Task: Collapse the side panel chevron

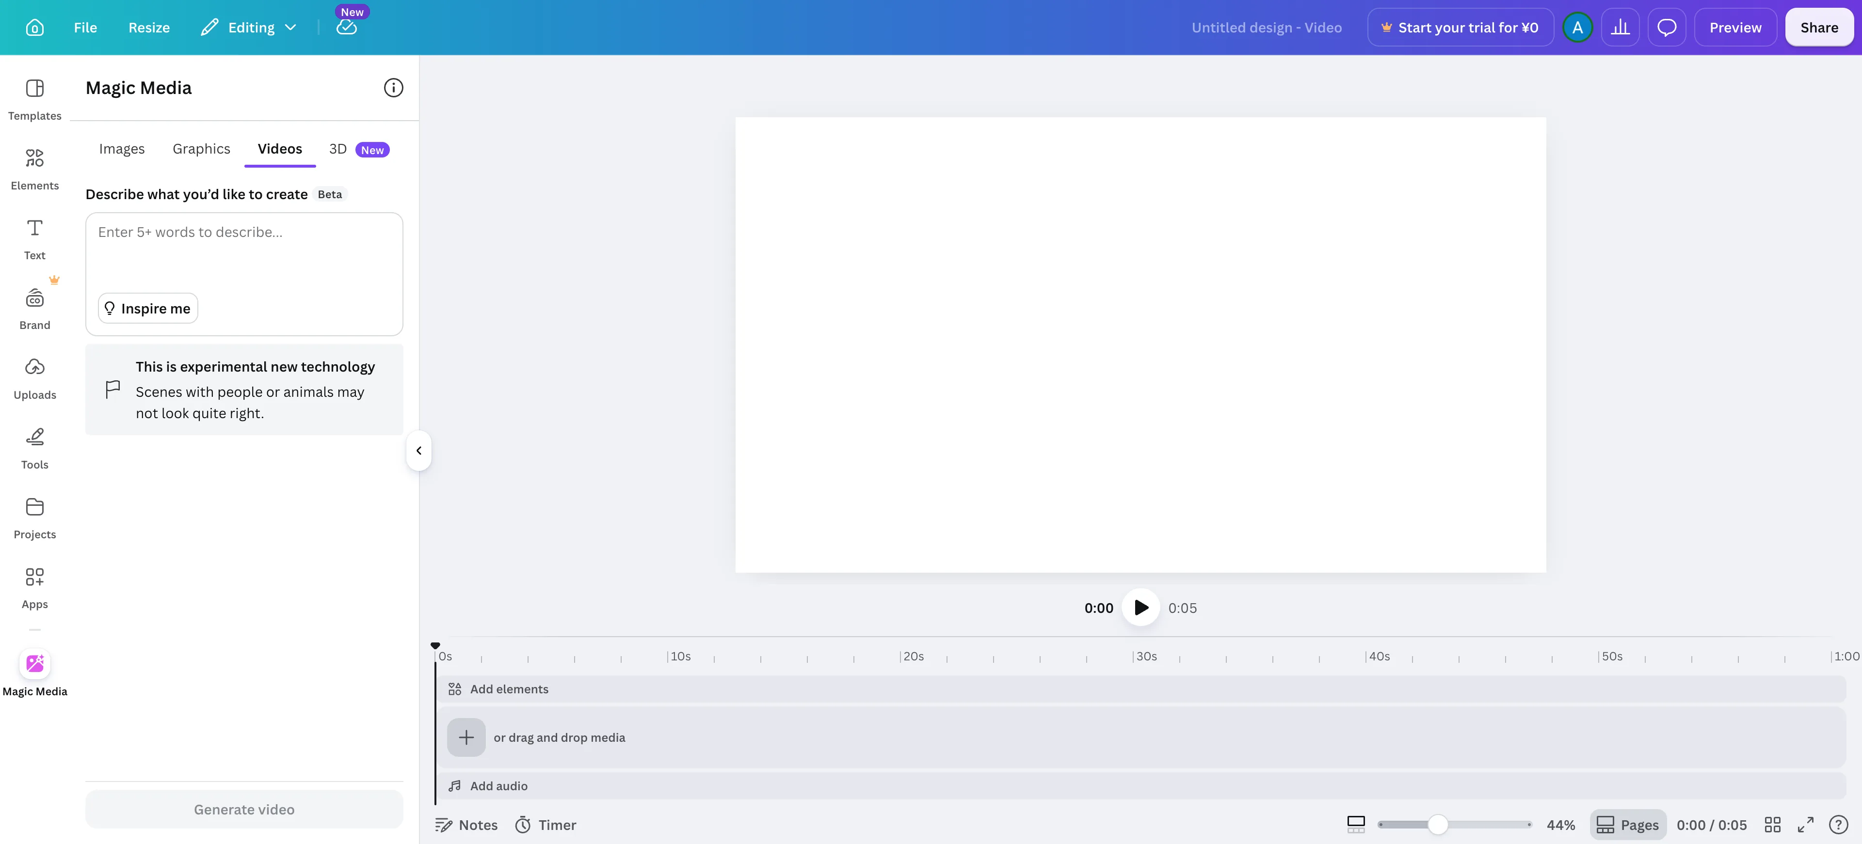Action: pyautogui.click(x=418, y=451)
